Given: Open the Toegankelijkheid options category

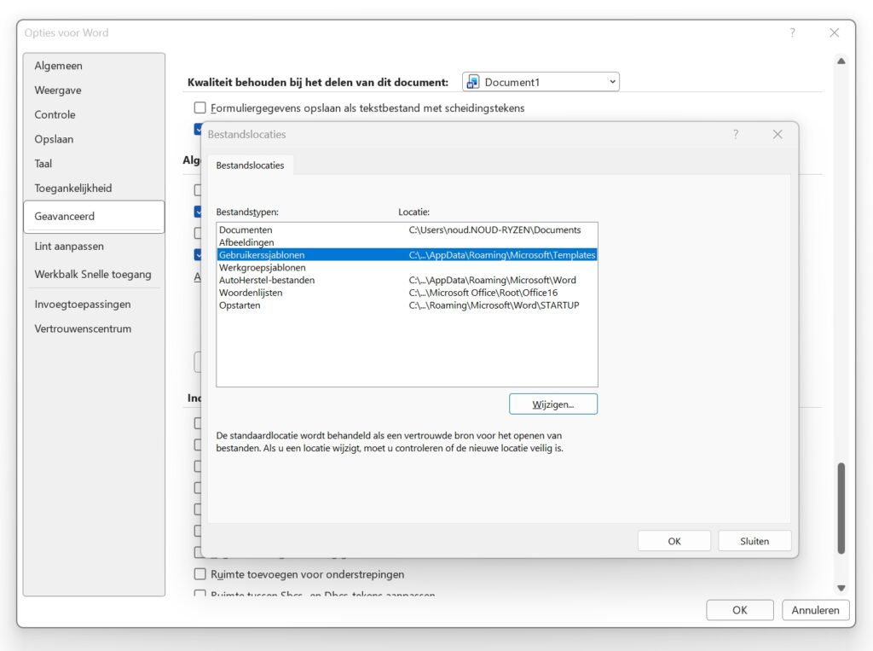Looking at the screenshot, I should [94, 189].
